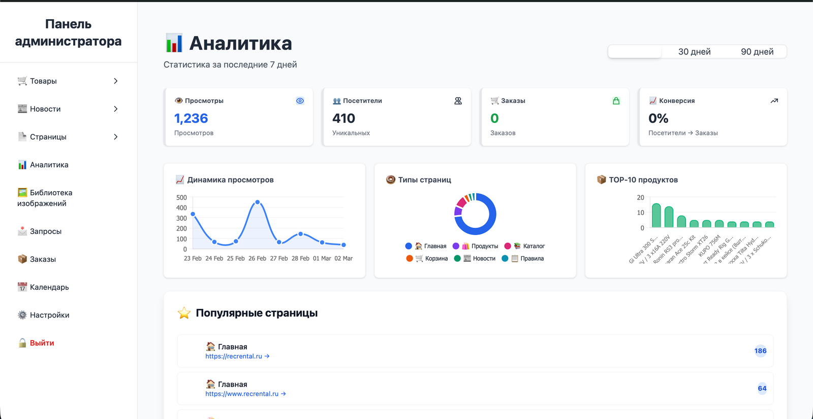Click the picture icon of Библиотека изображений
Image resolution: width=813 pixels, height=419 pixels.
[22, 193]
